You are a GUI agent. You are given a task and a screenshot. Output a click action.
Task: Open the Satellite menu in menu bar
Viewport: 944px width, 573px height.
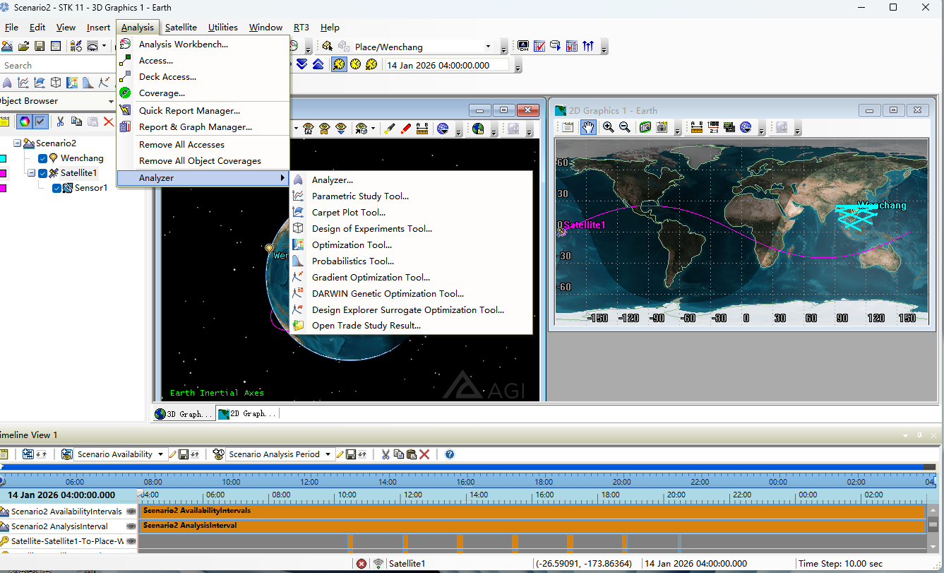click(181, 28)
